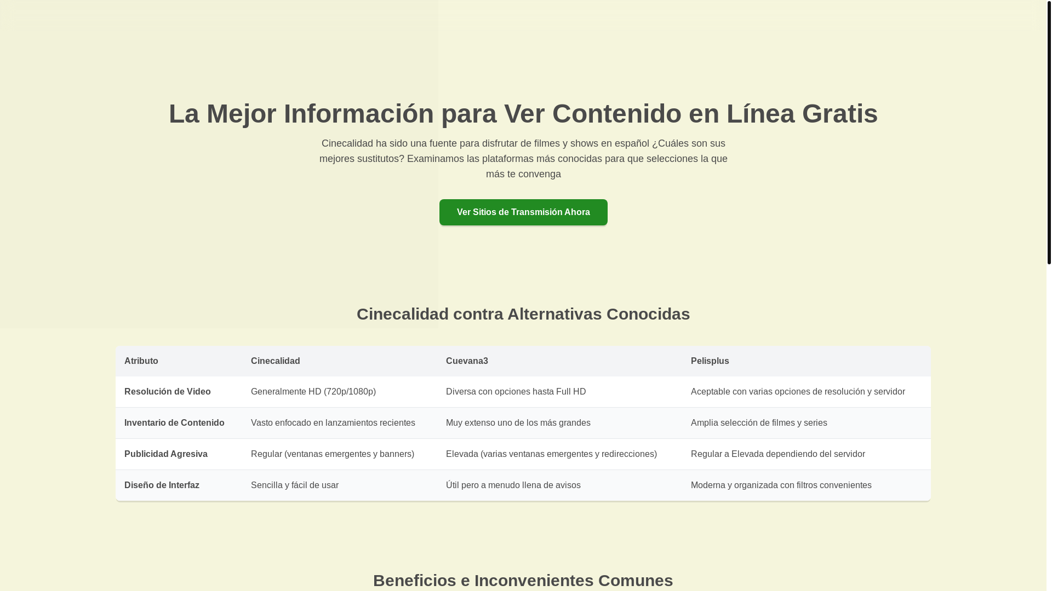Click the 'Beneficios e Inconvenientes Comunes' heading
The image size is (1052, 591).
(523, 581)
